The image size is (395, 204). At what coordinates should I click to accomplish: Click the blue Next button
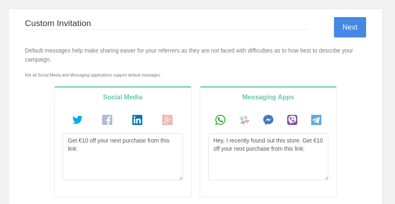pyautogui.click(x=350, y=27)
